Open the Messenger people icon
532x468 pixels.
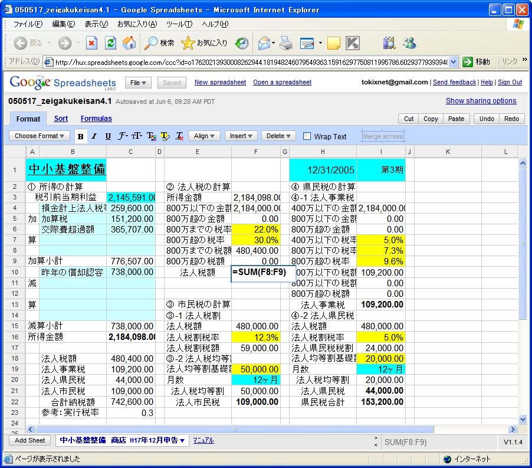tap(409, 43)
